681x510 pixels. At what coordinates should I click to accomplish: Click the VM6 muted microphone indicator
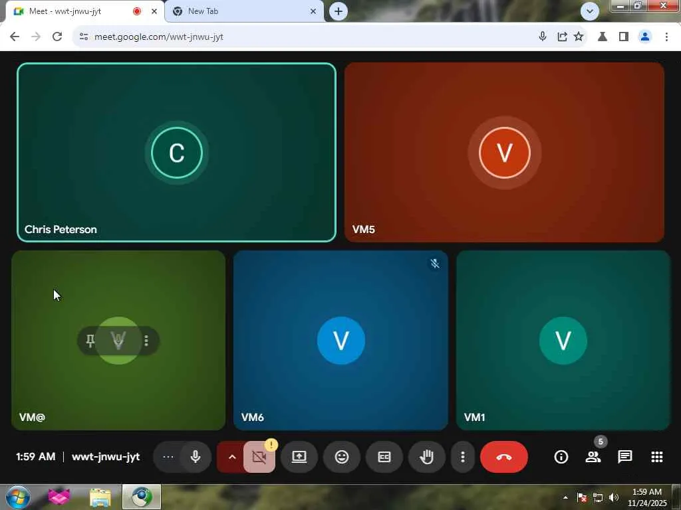click(435, 263)
